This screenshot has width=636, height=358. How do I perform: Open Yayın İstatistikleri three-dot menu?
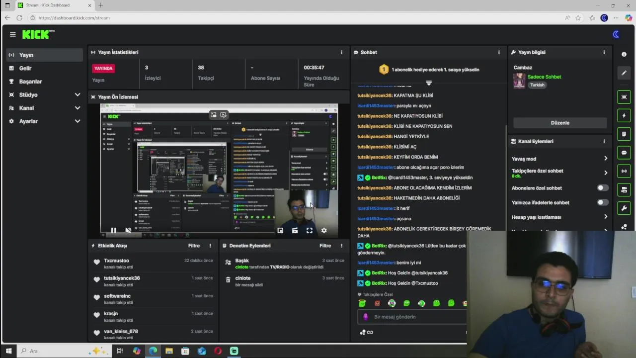pyautogui.click(x=341, y=52)
